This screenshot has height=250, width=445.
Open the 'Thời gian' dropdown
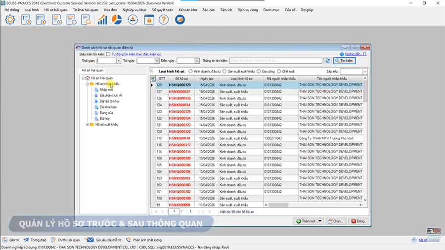pos(118,61)
